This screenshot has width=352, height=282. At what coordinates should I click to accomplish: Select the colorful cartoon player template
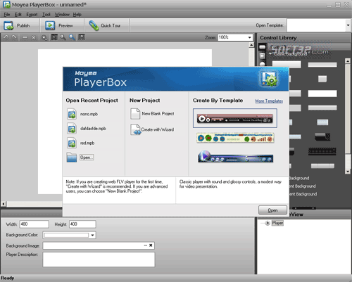(235, 138)
